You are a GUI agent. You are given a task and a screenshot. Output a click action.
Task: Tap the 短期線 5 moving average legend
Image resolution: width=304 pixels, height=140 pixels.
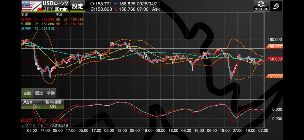[36, 19]
